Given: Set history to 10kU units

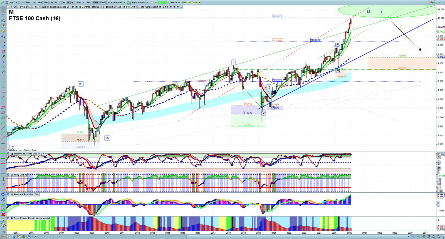Looking at the screenshot, I should [95, 2].
